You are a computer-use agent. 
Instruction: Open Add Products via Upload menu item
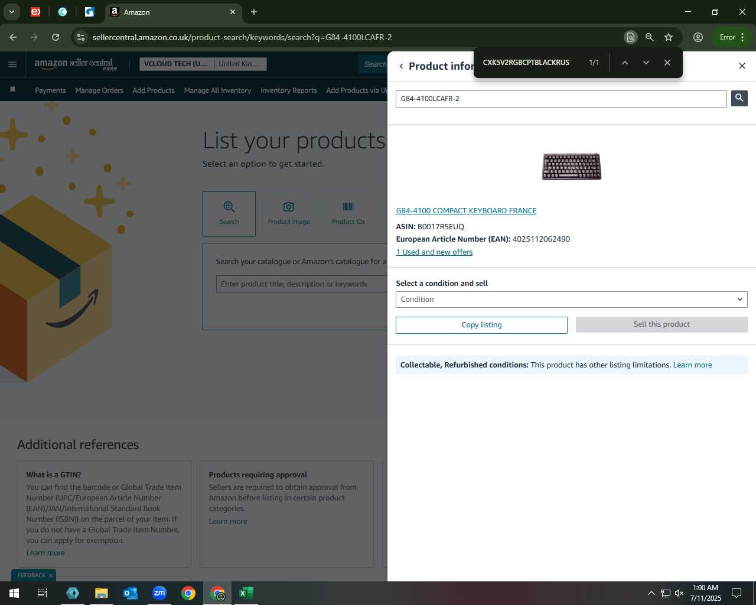[x=357, y=90]
